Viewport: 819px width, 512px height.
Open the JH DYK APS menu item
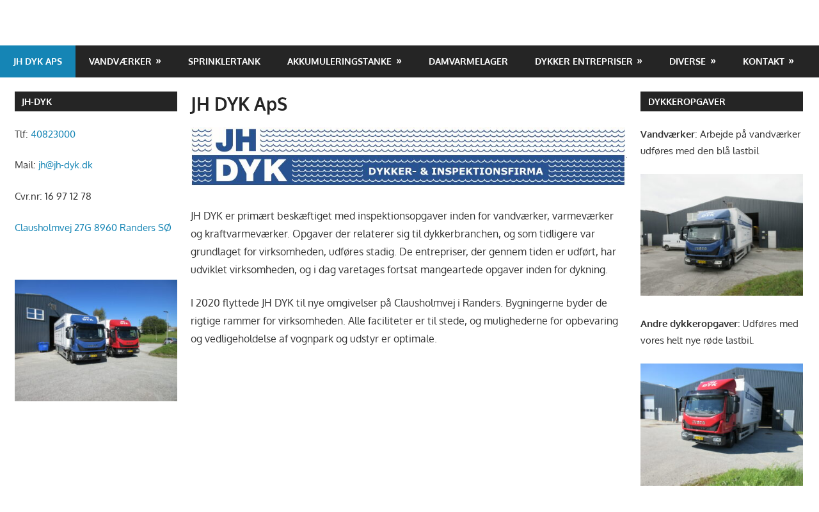click(x=38, y=61)
